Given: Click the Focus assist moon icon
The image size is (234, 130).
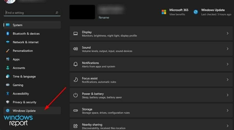Looking at the screenshot, I should tap(75, 80).
